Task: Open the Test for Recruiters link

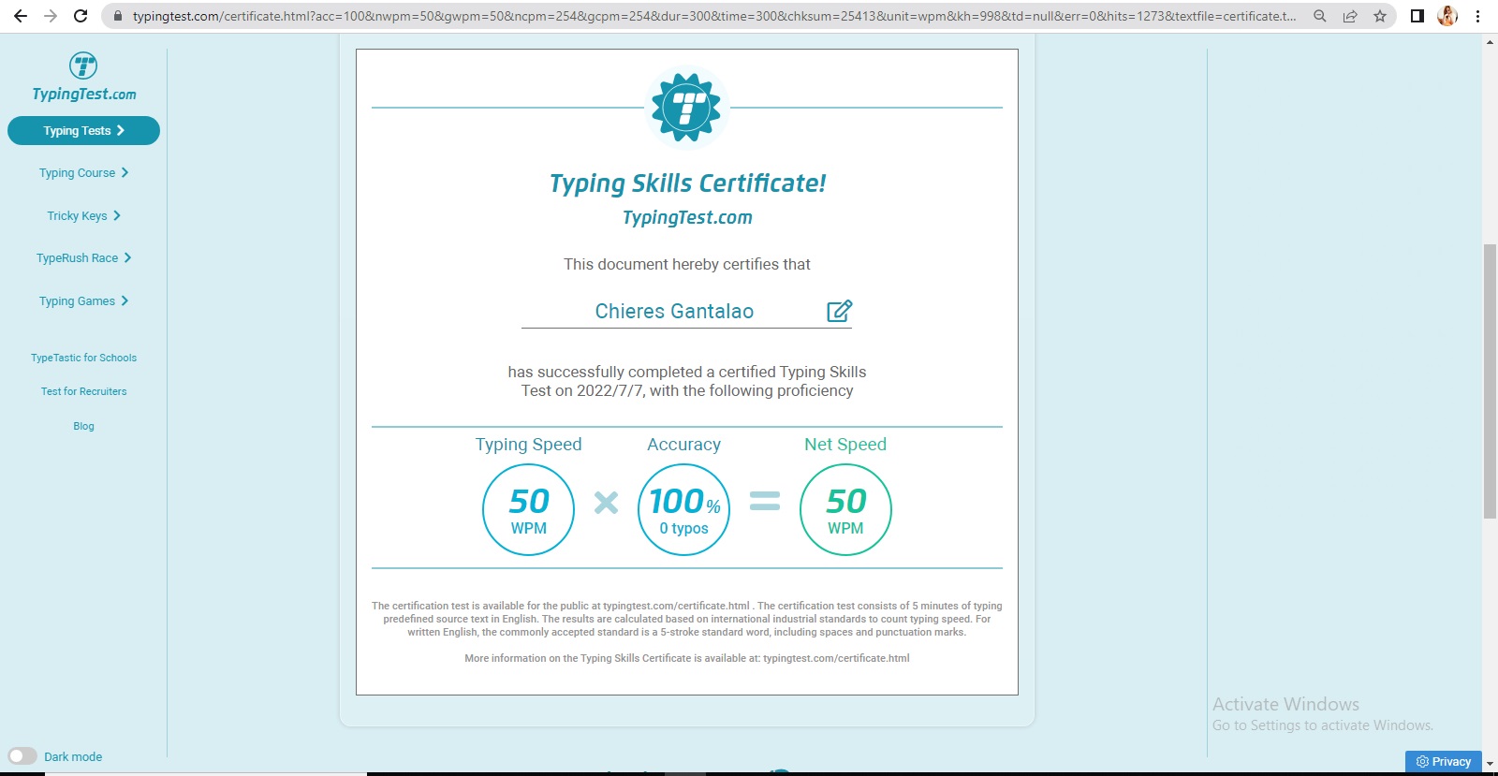Action: click(83, 391)
